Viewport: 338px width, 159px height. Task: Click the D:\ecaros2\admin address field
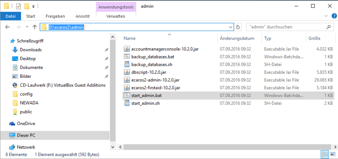tap(137, 27)
